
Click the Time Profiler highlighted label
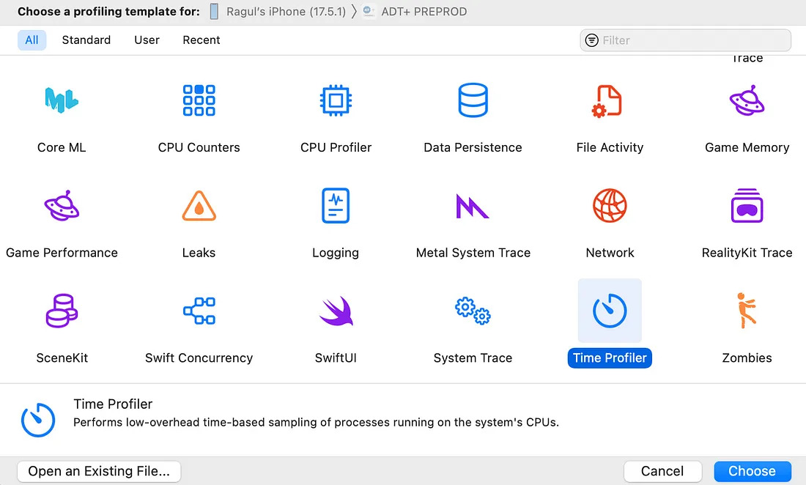pyautogui.click(x=610, y=358)
